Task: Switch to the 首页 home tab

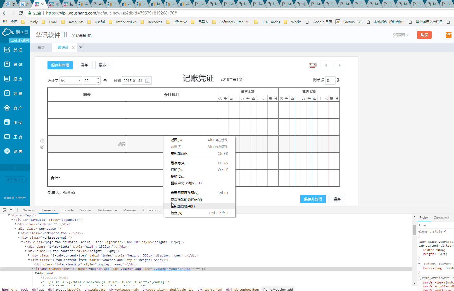Action: [x=41, y=47]
